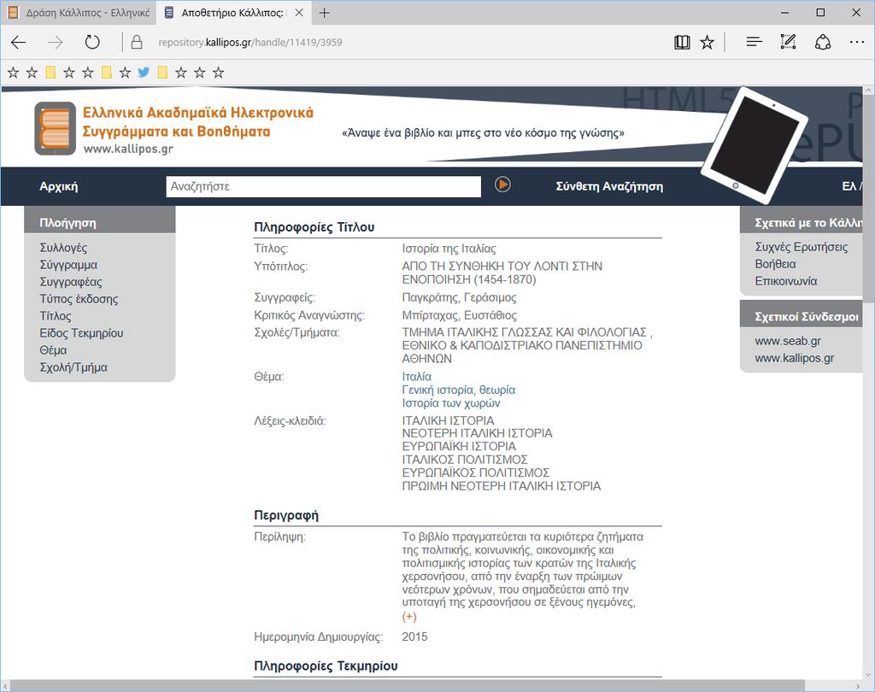This screenshot has width=875, height=692.
Task: Click keyword ΠΡΩΙΜΗ ΝΕΟΤΕΡΗ ΙΤΑΛΙΚΗ ΙΣΤΟΡΙΑ
Action: pos(501,486)
